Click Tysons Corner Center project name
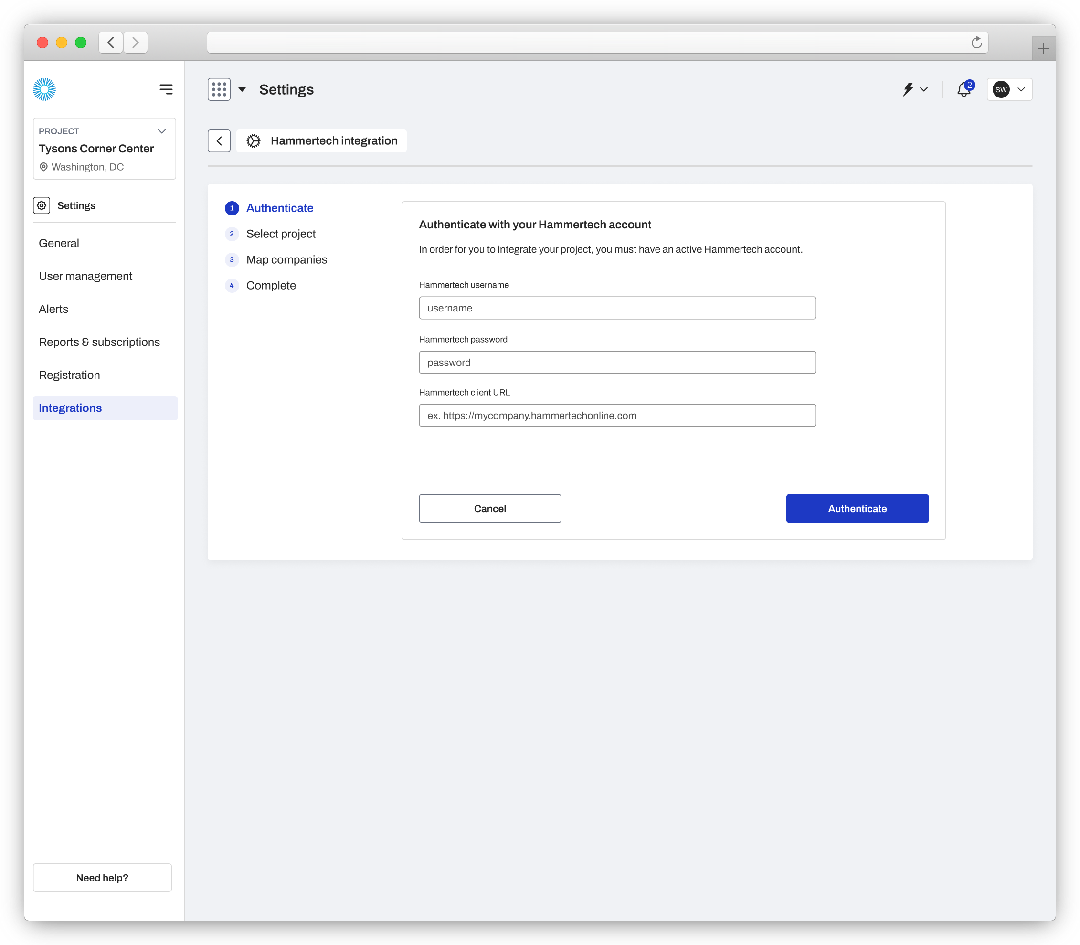 96,149
